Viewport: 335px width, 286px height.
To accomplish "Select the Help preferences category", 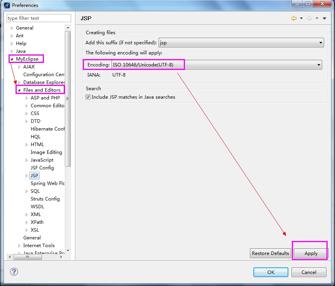I will click(21, 44).
